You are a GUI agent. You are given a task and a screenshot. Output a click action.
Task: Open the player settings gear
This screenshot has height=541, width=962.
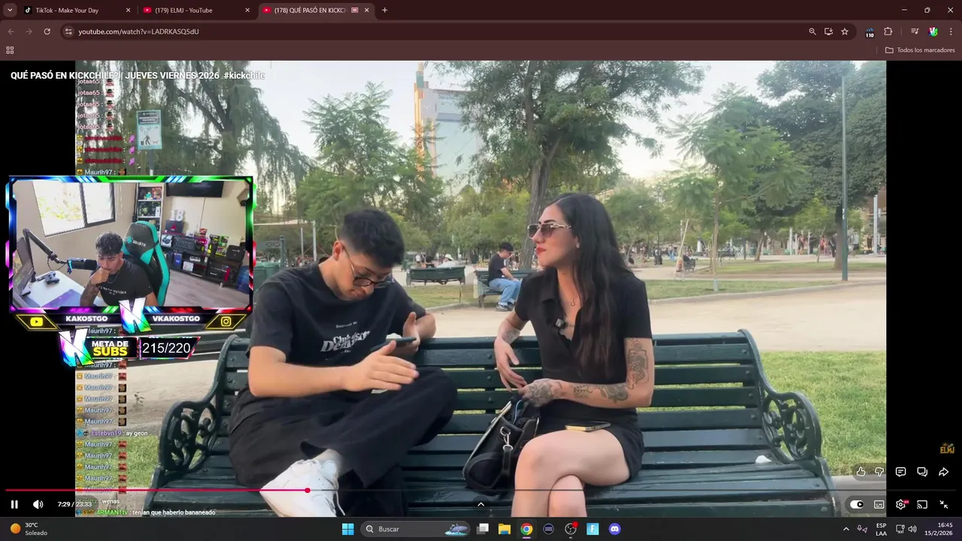(x=900, y=504)
